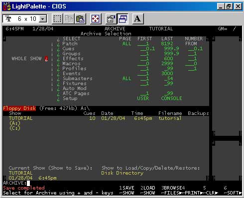The image size is (244, 198).
Task: Open the MS-DOS system menu icon
Action: point(7,6)
